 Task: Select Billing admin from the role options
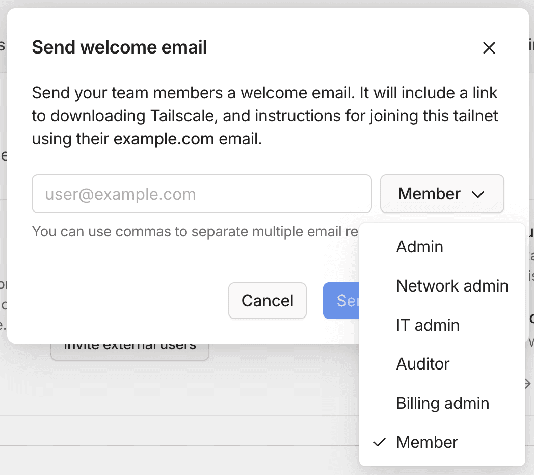point(442,403)
